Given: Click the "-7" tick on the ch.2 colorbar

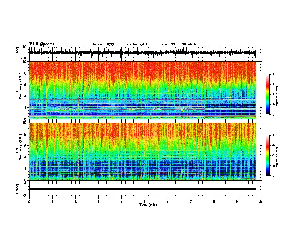Looking at the screenshot, I should (273, 175).
